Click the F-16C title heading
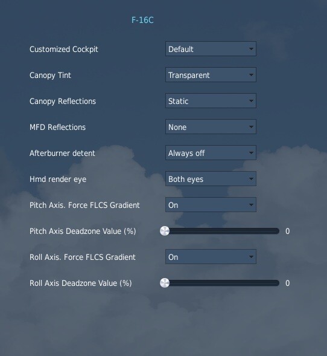Viewport: 327px width, 356px height. 142,20
